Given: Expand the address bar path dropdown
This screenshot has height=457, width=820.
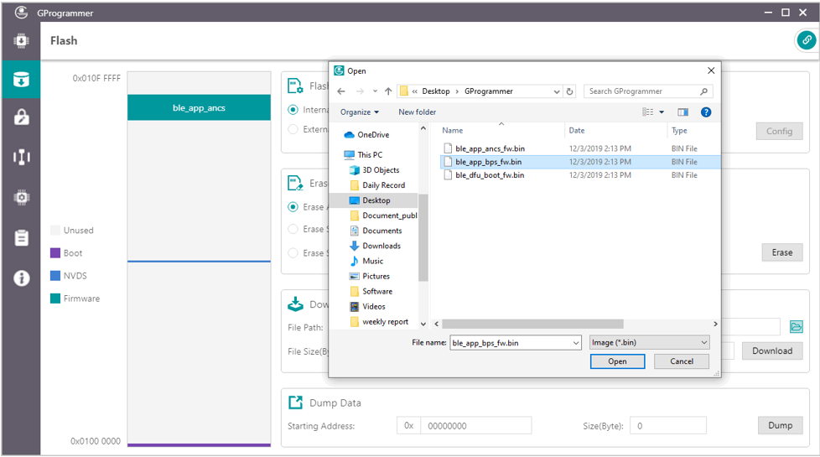Looking at the screenshot, I should pyautogui.click(x=557, y=91).
